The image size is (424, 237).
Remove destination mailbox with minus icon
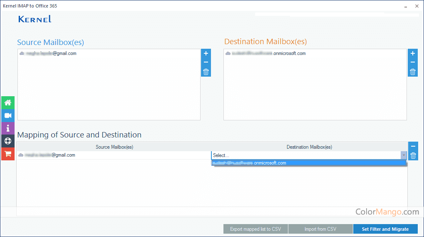coord(412,62)
